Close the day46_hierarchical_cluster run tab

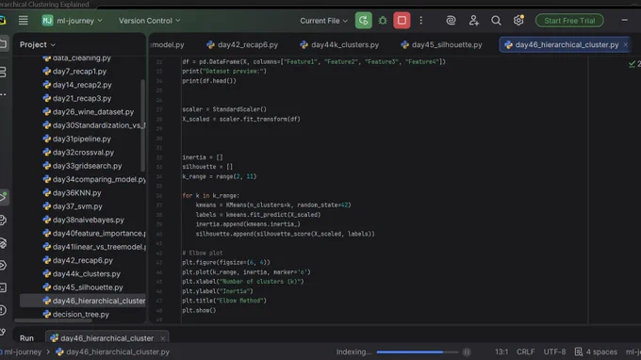pyautogui.click(x=163, y=338)
